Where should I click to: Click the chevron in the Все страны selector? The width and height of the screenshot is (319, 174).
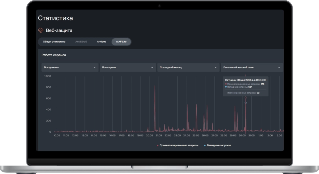point(152,67)
